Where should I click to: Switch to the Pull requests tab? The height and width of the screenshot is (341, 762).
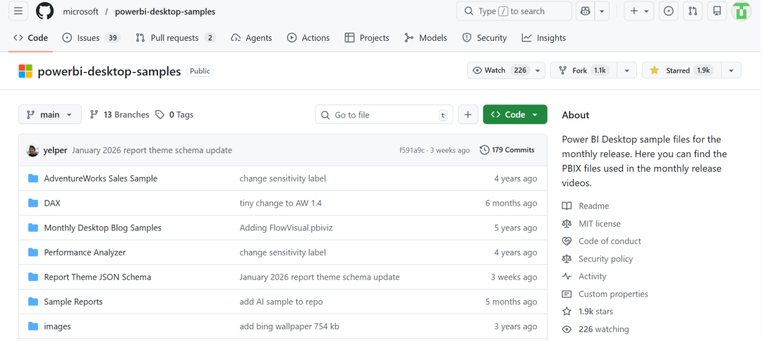(x=176, y=38)
